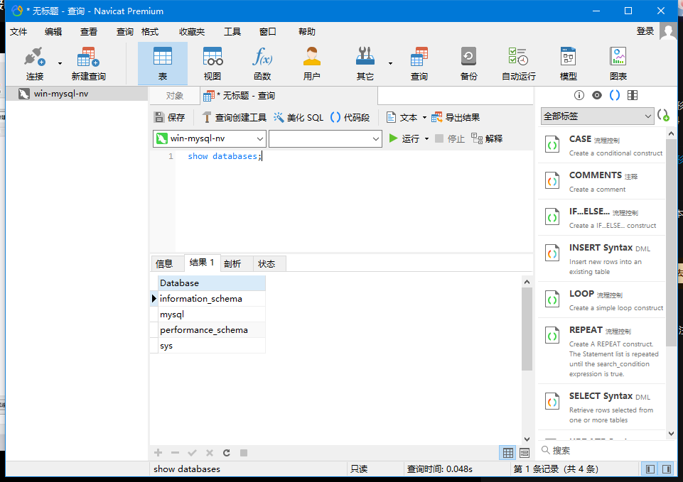This screenshot has width=683, height=482.
Task: Open the 连接 toolbar dropdown arrow
Action: pyautogui.click(x=60, y=63)
